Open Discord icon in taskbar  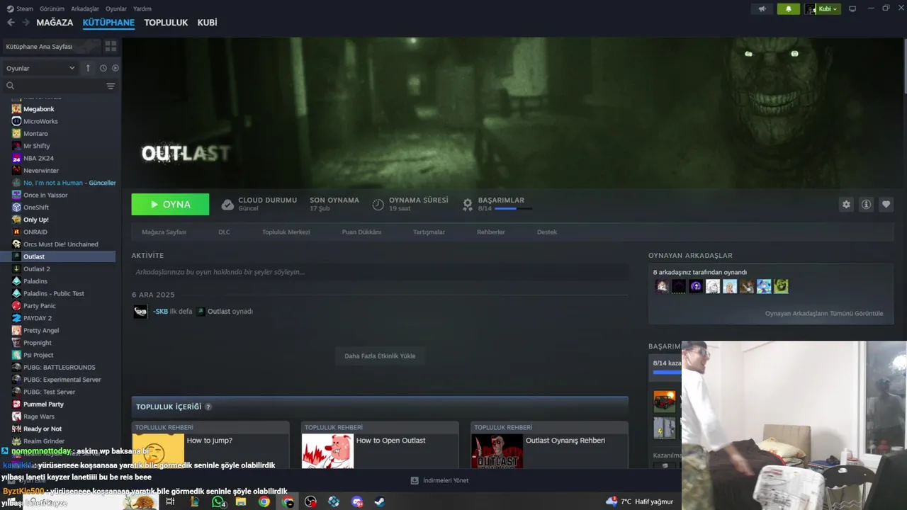pos(357,501)
